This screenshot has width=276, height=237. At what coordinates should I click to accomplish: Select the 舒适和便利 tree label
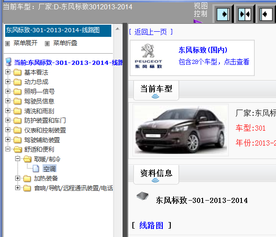pos(39,149)
